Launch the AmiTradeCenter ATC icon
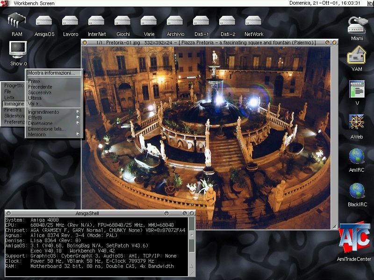The height and width of the screenshot is (280, 374). [x=354, y=239]
